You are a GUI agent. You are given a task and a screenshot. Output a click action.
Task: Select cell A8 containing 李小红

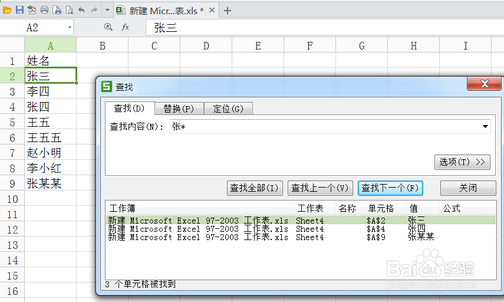51,168
